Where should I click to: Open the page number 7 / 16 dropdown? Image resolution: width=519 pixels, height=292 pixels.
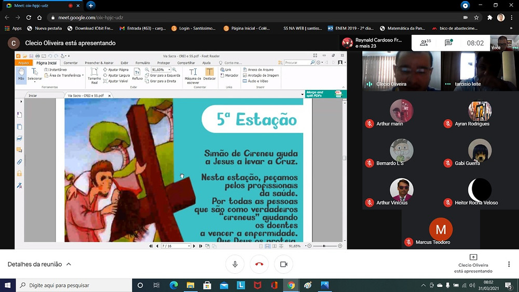coord(189,246)
